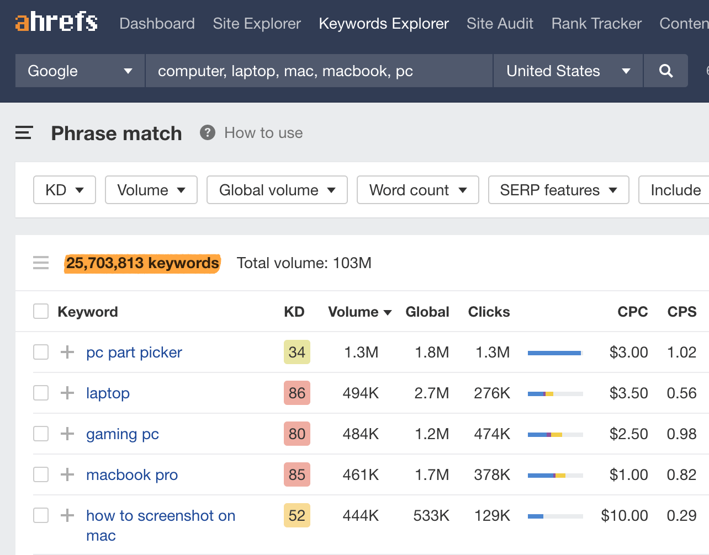
Task: Click inside the keyword search input field
Action: click(x=318, y=71)
